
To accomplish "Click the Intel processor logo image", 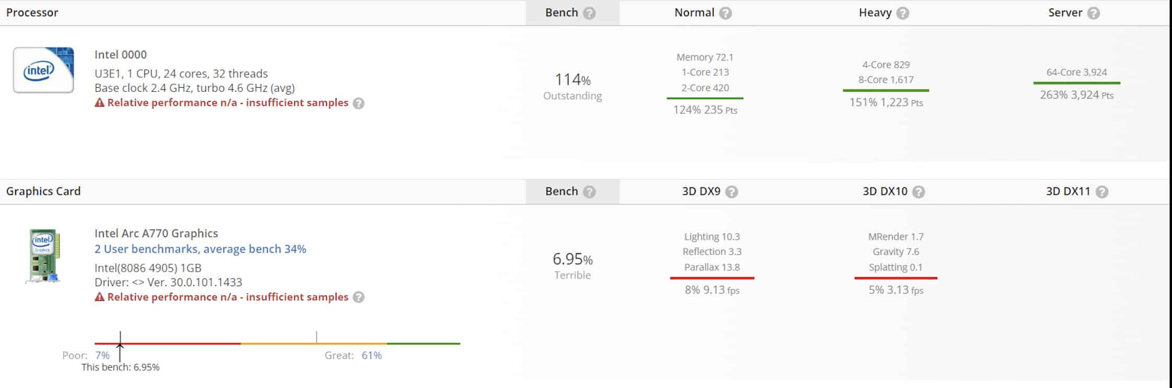I will [43, 70].
